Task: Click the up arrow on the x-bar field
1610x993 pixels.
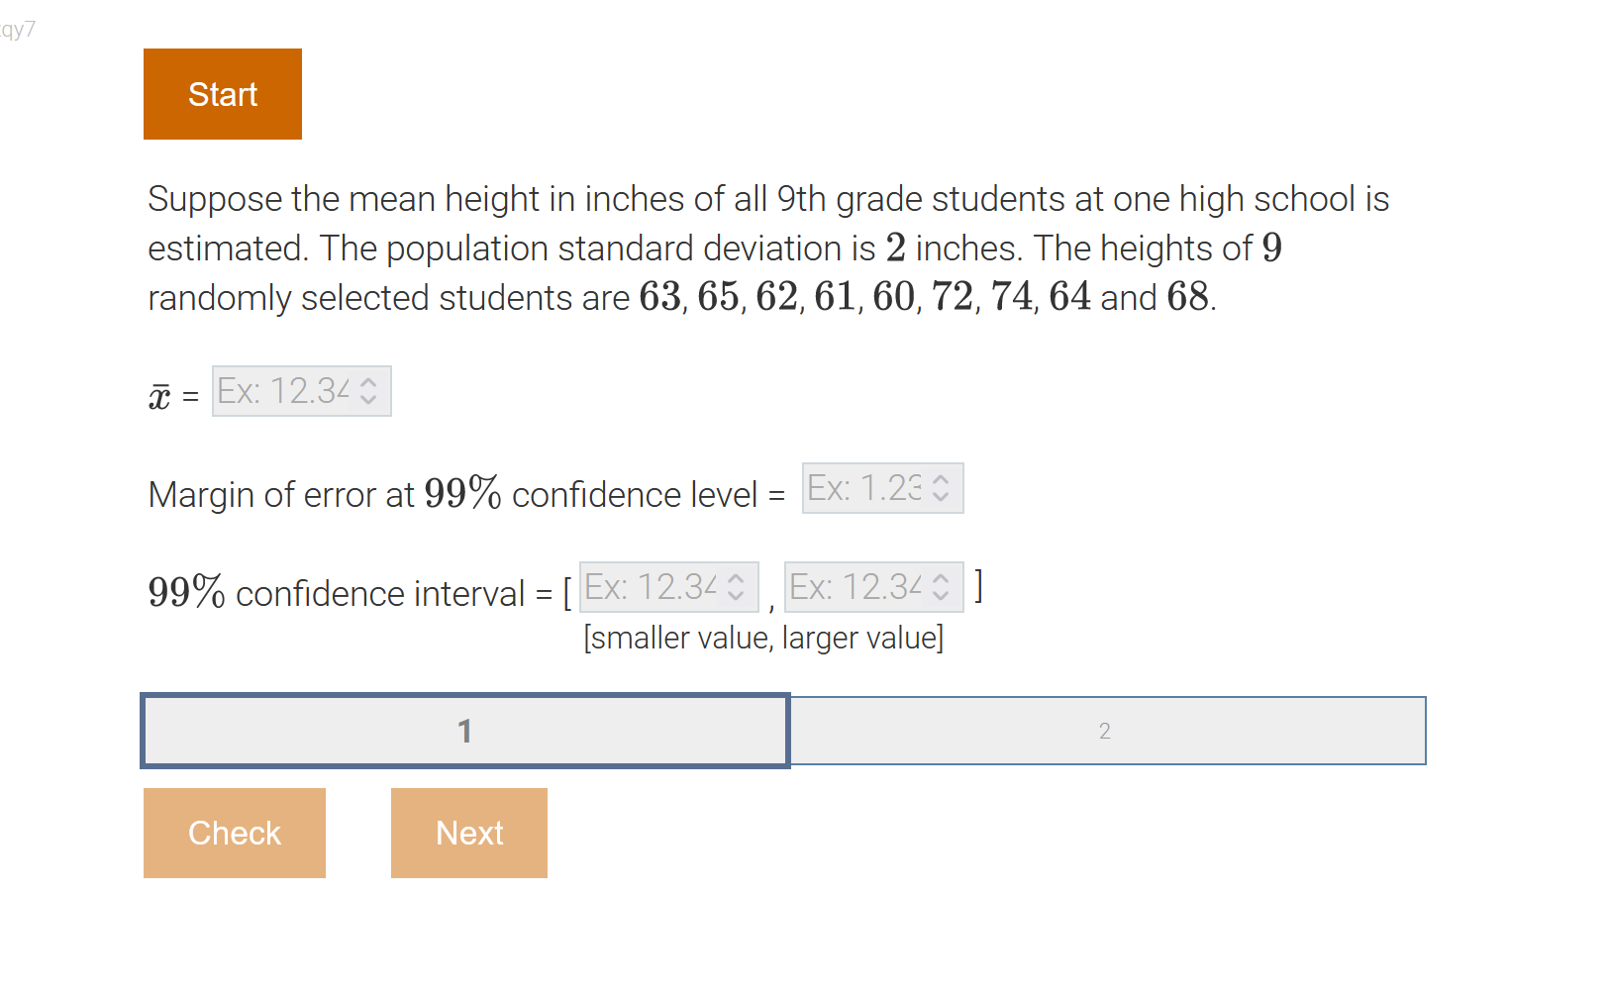Action: tap(368, 384)
